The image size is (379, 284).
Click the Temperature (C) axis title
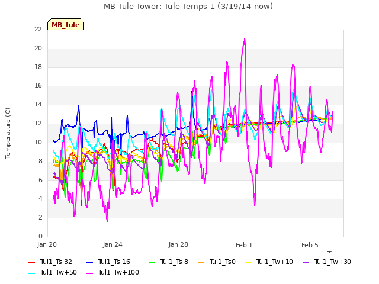(8, 133)
